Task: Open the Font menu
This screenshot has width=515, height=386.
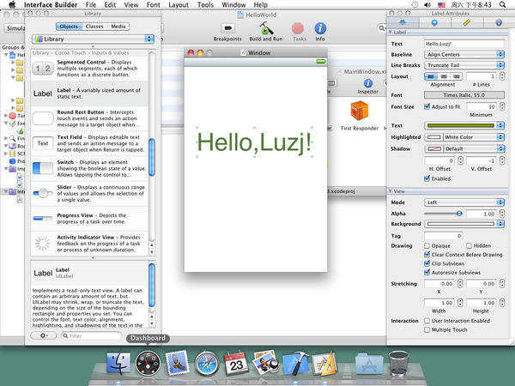Action: 154,4
